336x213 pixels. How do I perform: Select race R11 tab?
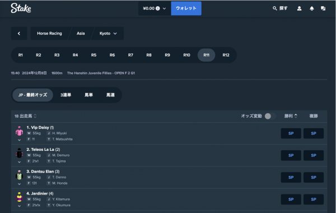tap(206, 55)
